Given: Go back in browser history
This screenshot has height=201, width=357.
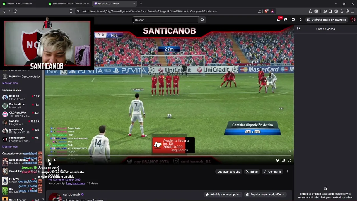Looking at the screenshot, I should click(4, 11).
